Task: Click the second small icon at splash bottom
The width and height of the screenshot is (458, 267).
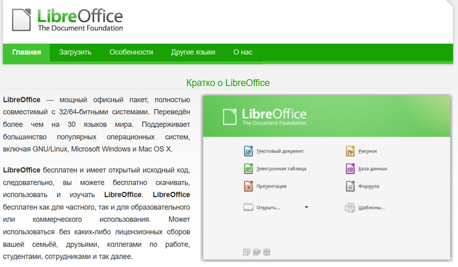Action: click(x=256, y=252)
